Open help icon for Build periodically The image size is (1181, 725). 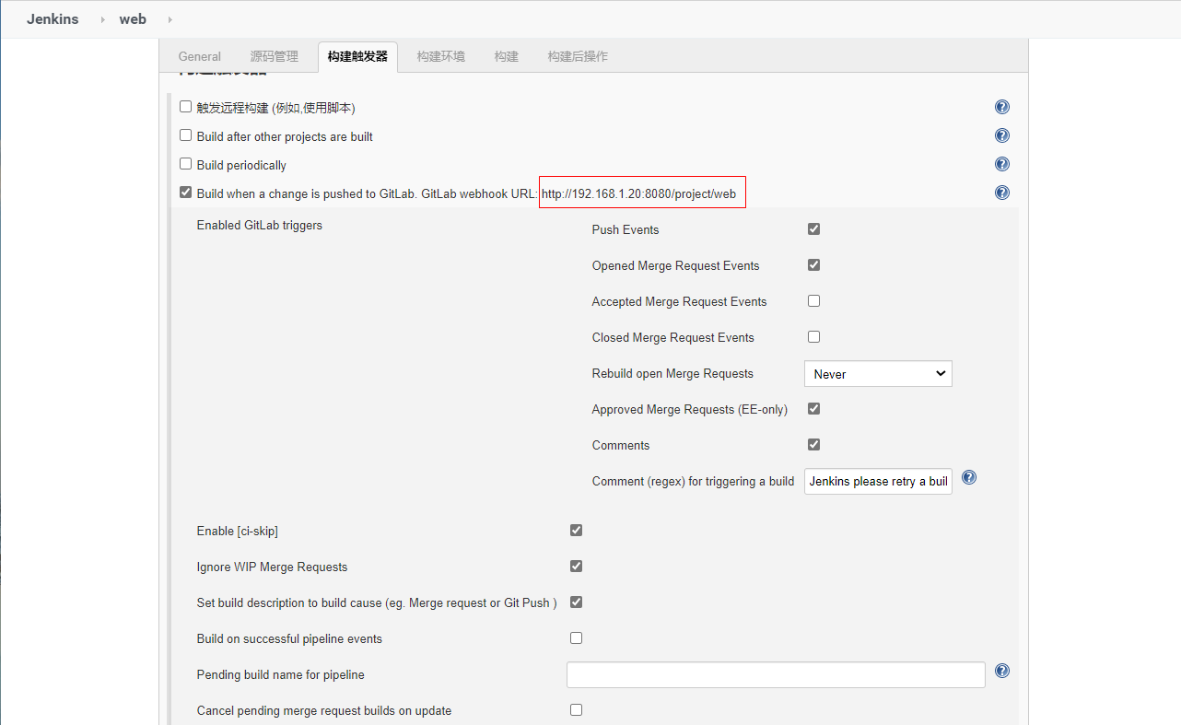1002,164
